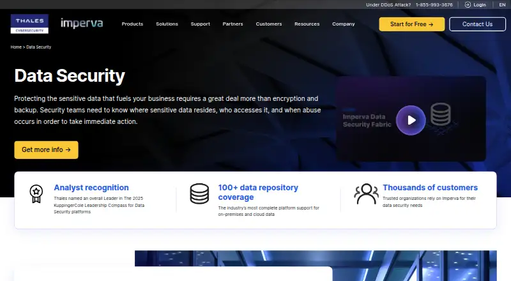Open the Partners menu
The width and height of the screenshot is (511, 281).
233,24
